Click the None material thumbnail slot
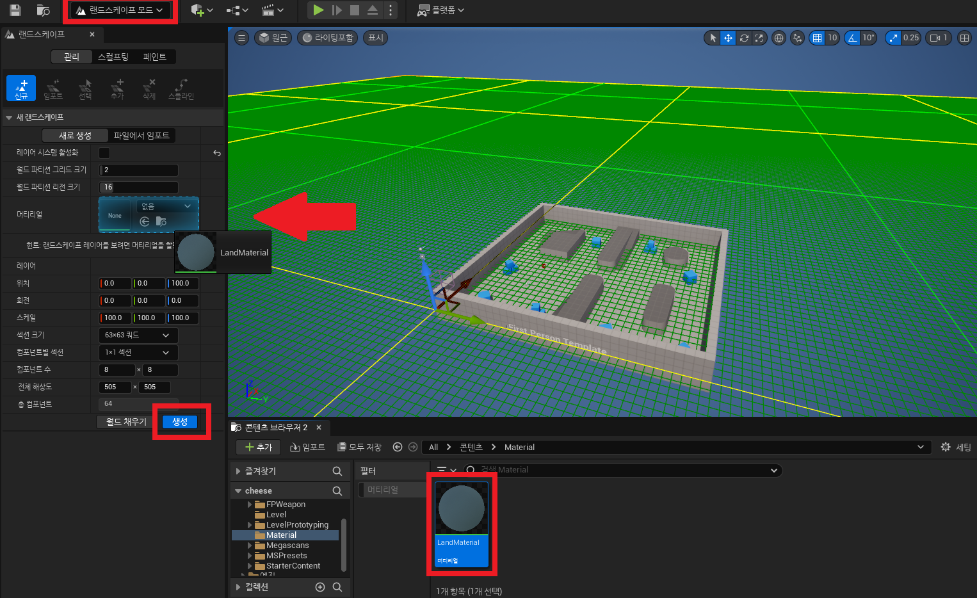 coord(115,215)
